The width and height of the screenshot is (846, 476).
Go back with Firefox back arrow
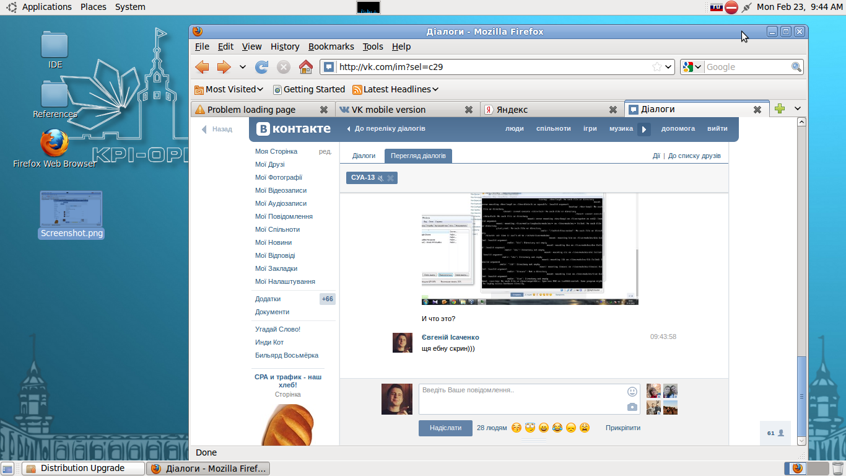[202, 67]
